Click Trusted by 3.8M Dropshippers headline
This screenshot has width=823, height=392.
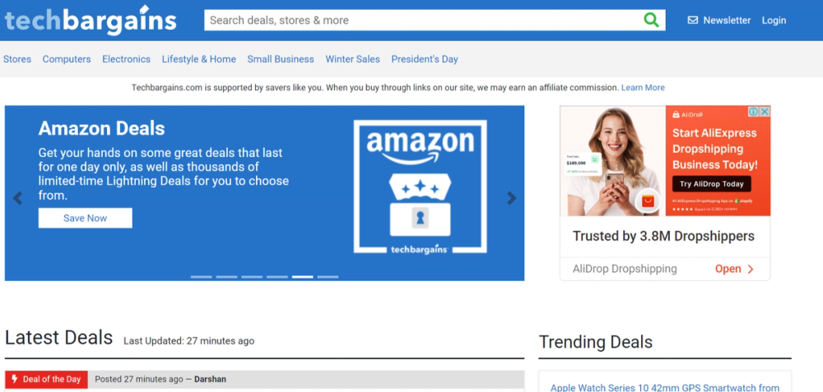(x=663, y=236)
